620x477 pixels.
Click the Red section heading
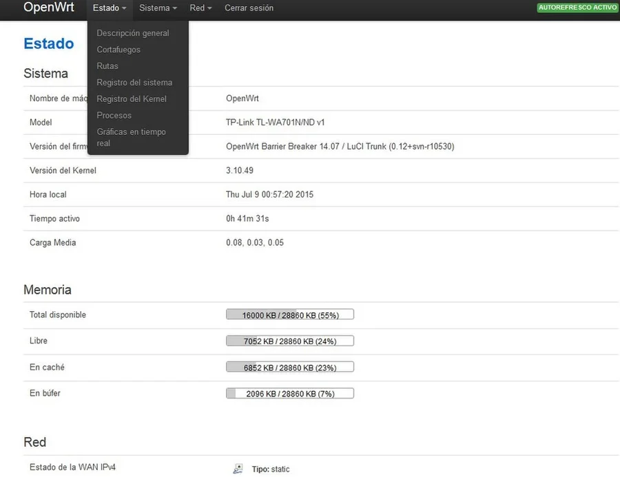35,442
